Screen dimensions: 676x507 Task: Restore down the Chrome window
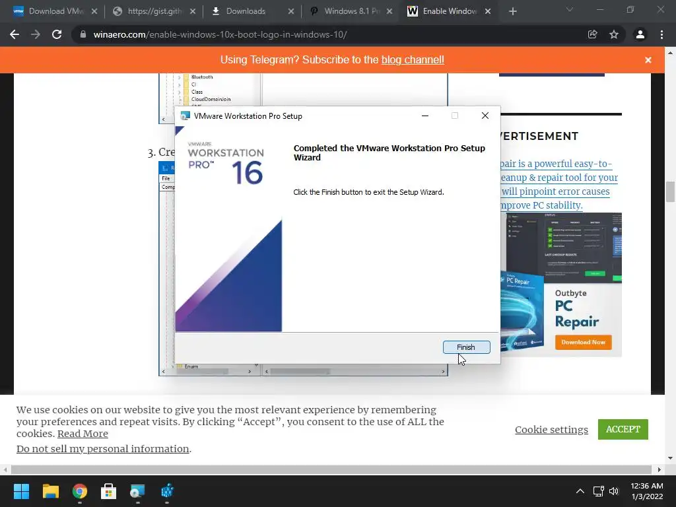pyautogui.click(x=630, y=9)
